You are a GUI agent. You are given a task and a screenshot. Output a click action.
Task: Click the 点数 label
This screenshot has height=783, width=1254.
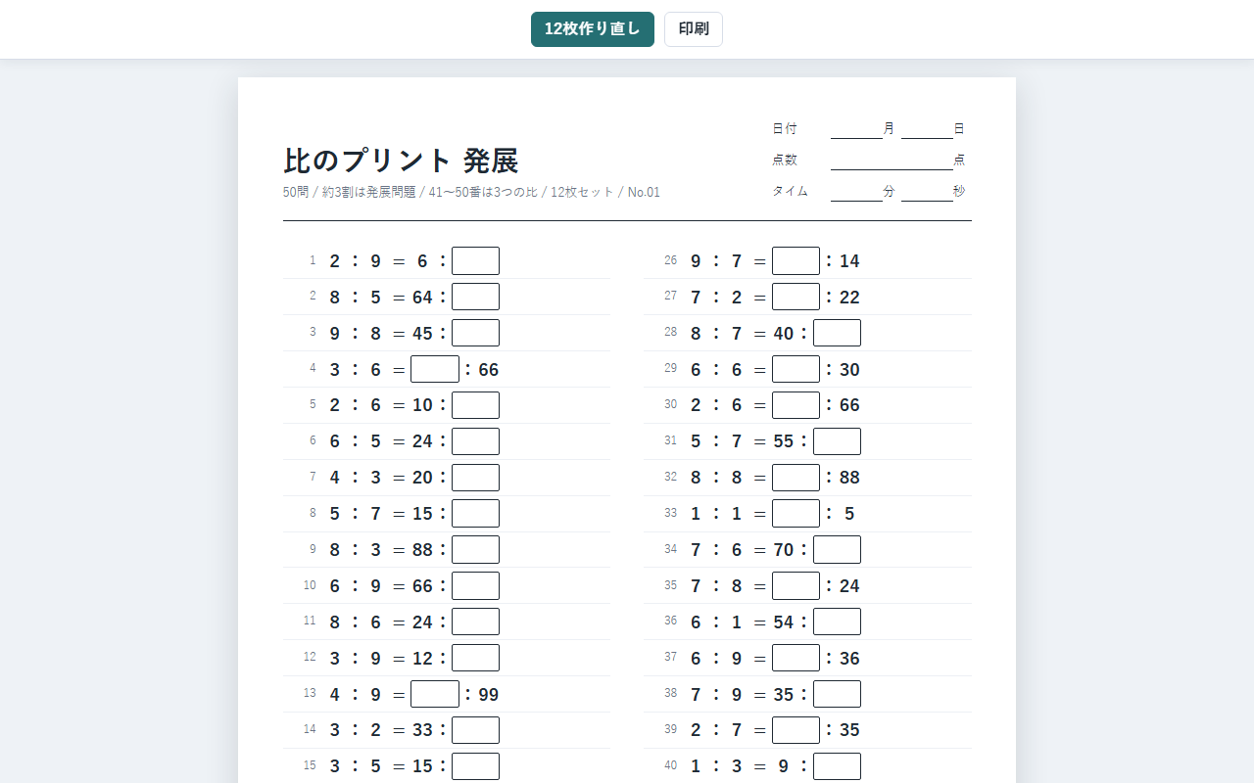pyautogui.click(x=785, y=160)
